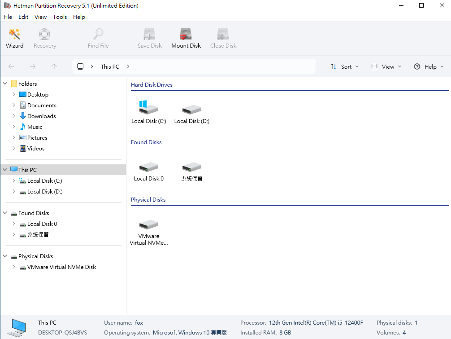Viewport: 451px width, 339px height.
Task: Open the Help dropdown in navigation bar
Action: [429, 66]
